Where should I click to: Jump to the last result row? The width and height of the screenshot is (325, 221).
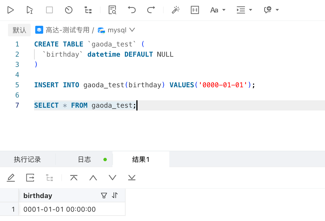(131, 178)
